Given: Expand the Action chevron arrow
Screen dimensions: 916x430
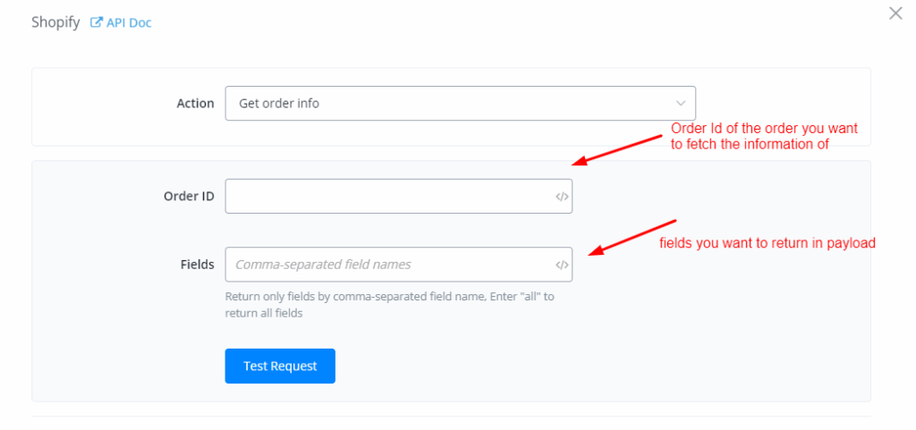Looking at the screenshot, I should pyautogui.click(x=681, y=104).
